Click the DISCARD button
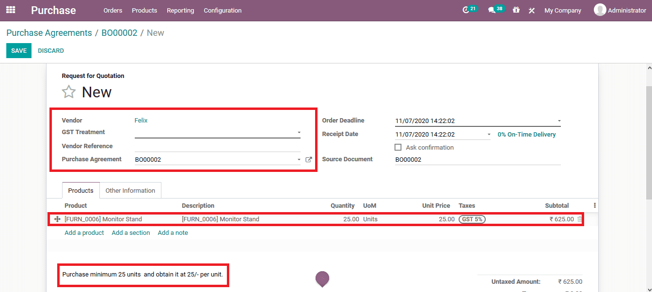Image resolution: width=652 pixels, height=292 pixels. 51,51
